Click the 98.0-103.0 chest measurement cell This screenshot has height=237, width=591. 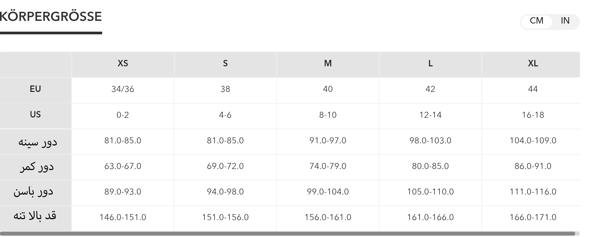430,141
